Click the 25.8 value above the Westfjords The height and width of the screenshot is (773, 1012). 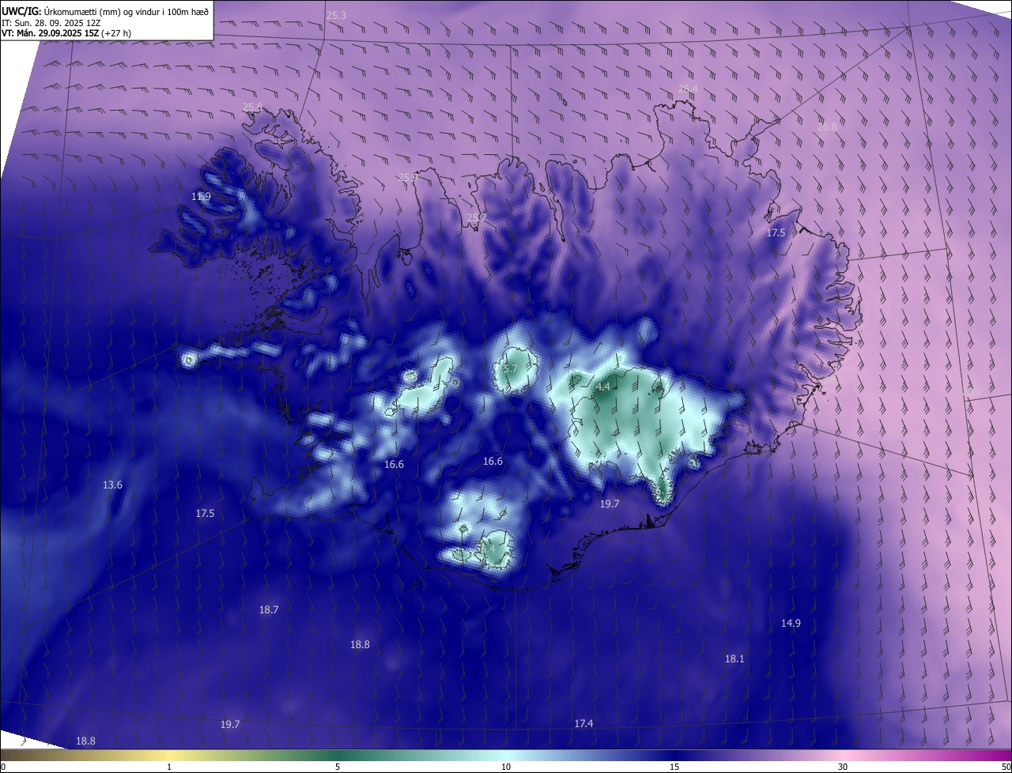point(252,107)
